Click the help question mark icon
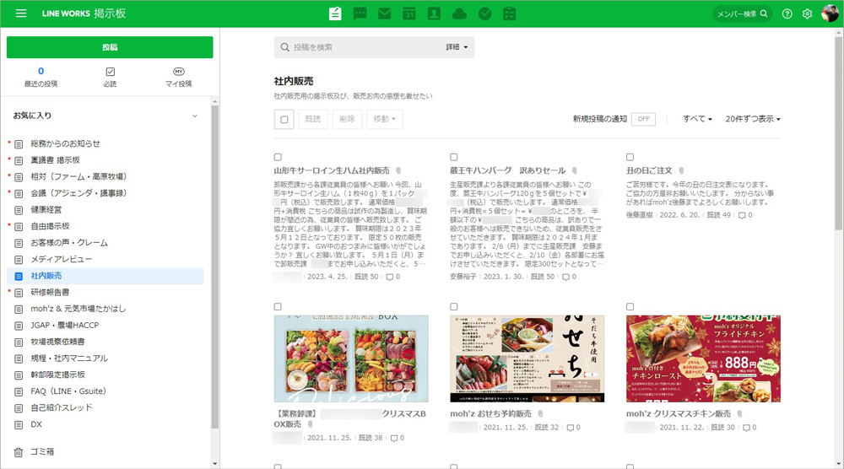 787,13
